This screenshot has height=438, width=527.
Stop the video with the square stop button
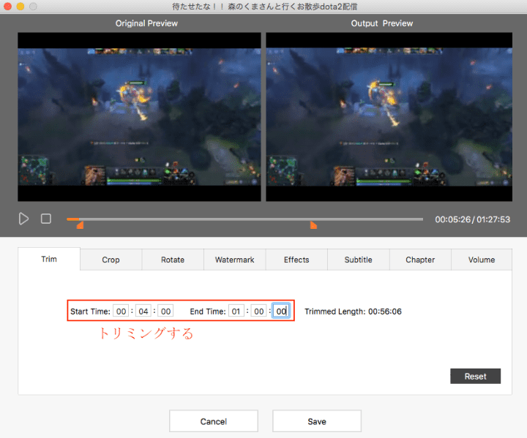point(46,219)
